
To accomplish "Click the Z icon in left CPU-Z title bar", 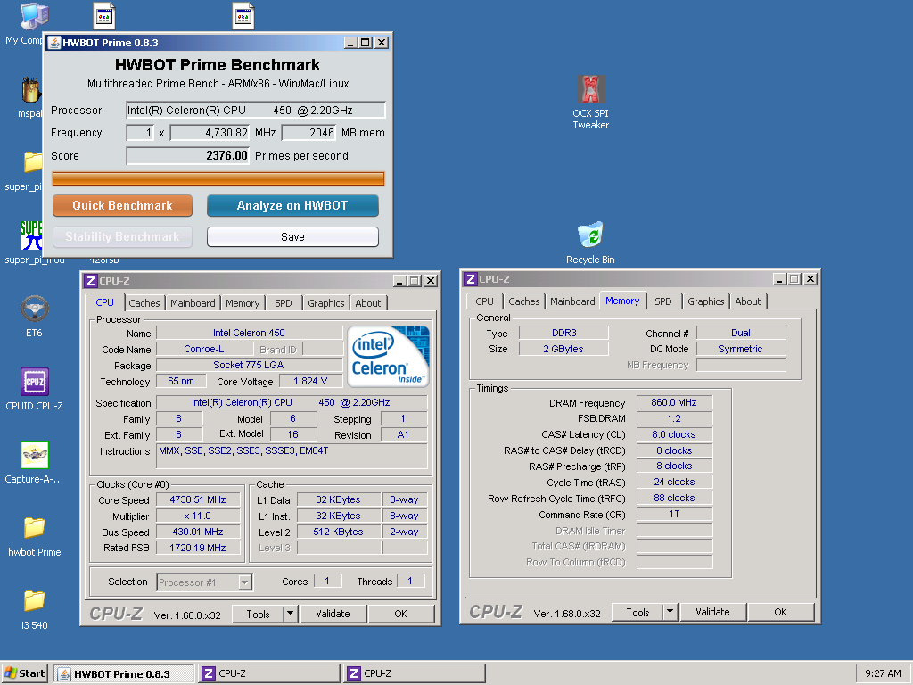I will (x=90, y=281).
